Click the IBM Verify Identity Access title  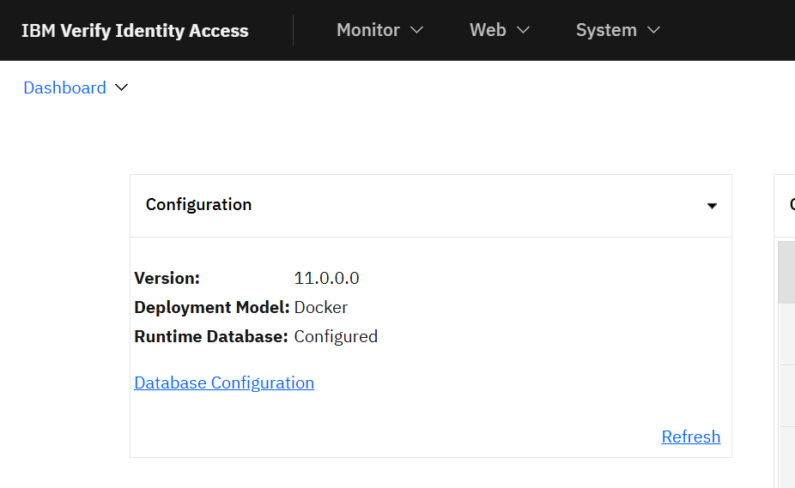(x=135, y=31)
